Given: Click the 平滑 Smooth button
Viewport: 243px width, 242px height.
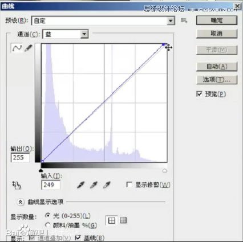Looking at the screenshot, I should pyautogui.click(x=217, y=50).
